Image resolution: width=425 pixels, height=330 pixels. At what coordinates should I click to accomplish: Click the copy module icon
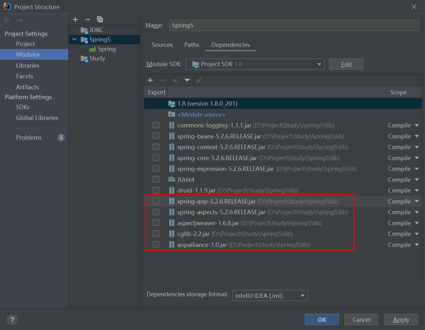pos(100,20)
